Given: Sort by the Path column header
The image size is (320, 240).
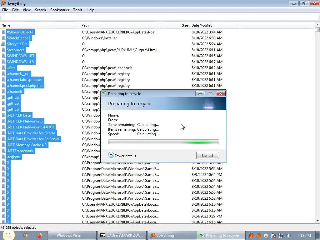Looking at the screenshot, I should (120, 25).
